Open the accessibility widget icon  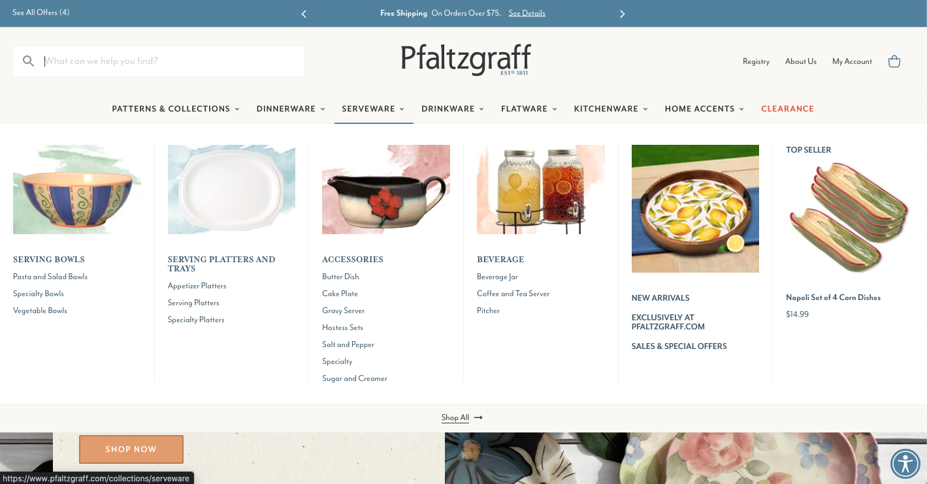coord(905,464)
